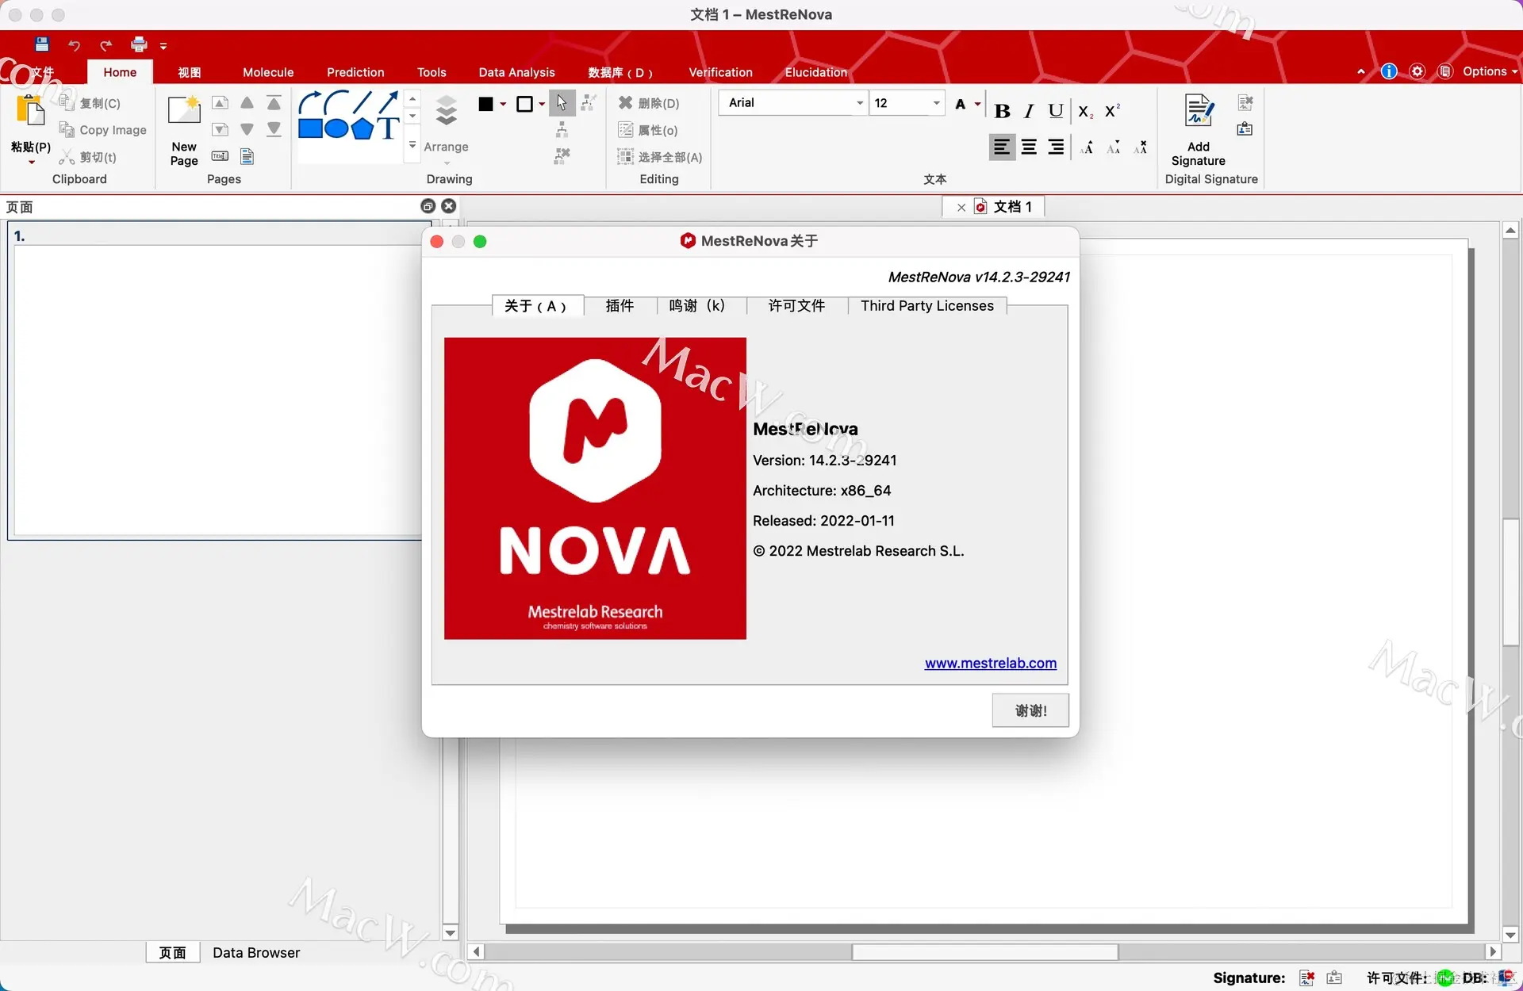Open the Data Analysis ribbon tab
Viewport: 1523px width, 991px height.
pyautogui.click(x=516, y=72)
